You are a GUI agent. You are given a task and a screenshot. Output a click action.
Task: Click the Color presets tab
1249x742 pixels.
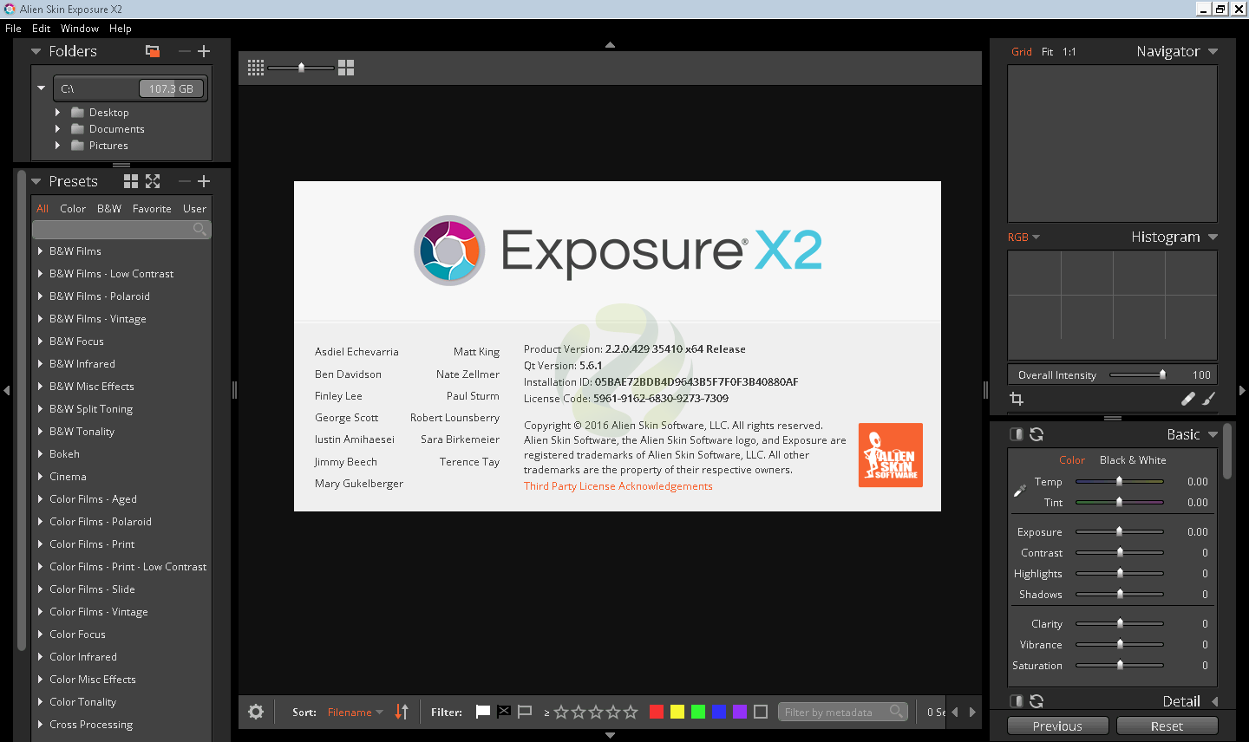[x=73, y=209]
